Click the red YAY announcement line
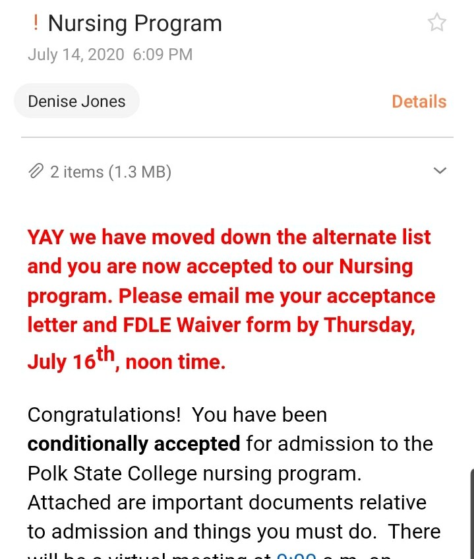 point(229,238)
